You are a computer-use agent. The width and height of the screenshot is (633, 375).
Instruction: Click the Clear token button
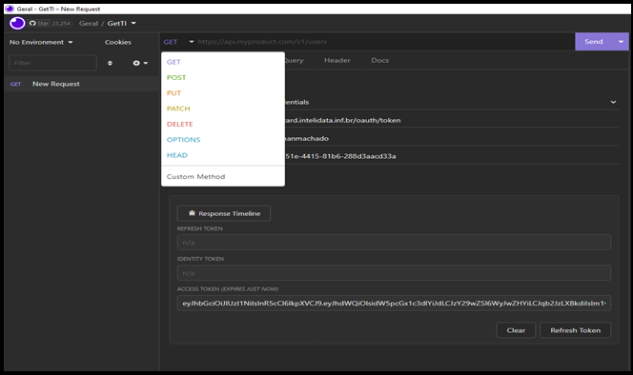516,330
